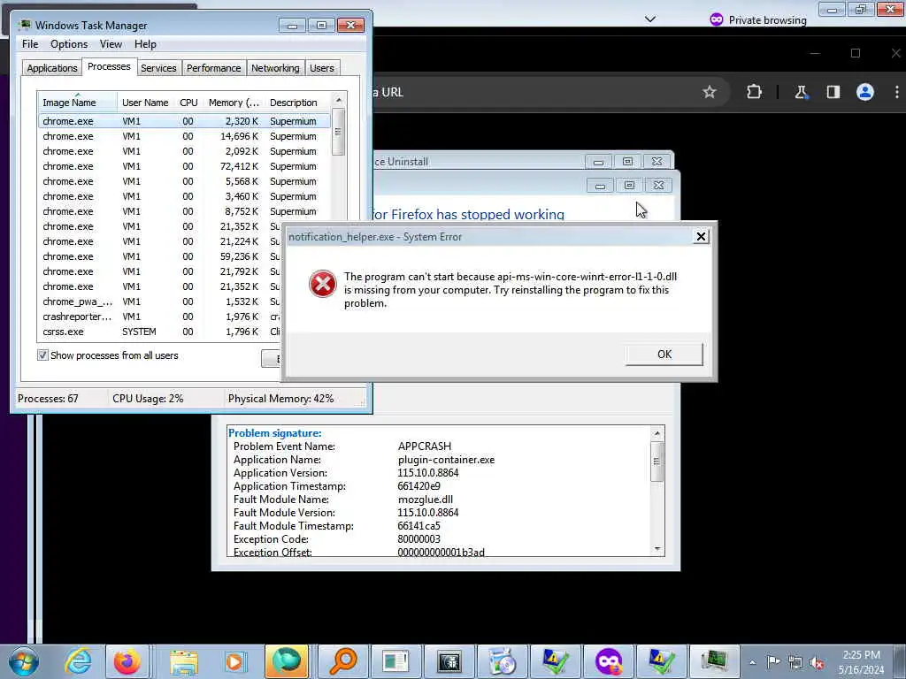Toggle the browser side panel icon
Screen dimensions: 906x679
(x=833, y=92)
